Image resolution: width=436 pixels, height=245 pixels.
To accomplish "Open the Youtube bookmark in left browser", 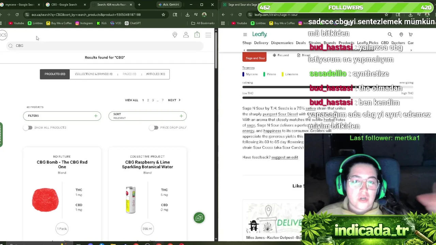I will (x=16, y=23).
